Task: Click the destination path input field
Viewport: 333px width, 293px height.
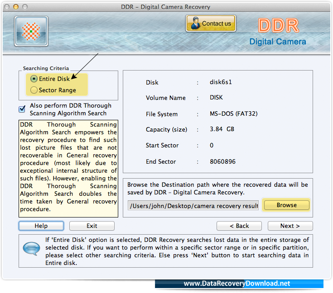Action: click(x=193, y=206)
